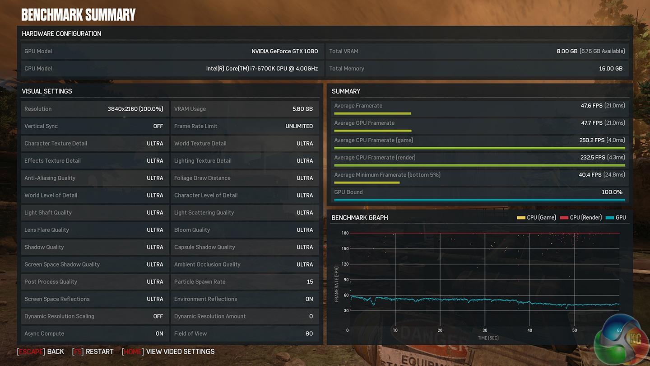
Task: Select the Visual Settings section header
Action: 47,91
